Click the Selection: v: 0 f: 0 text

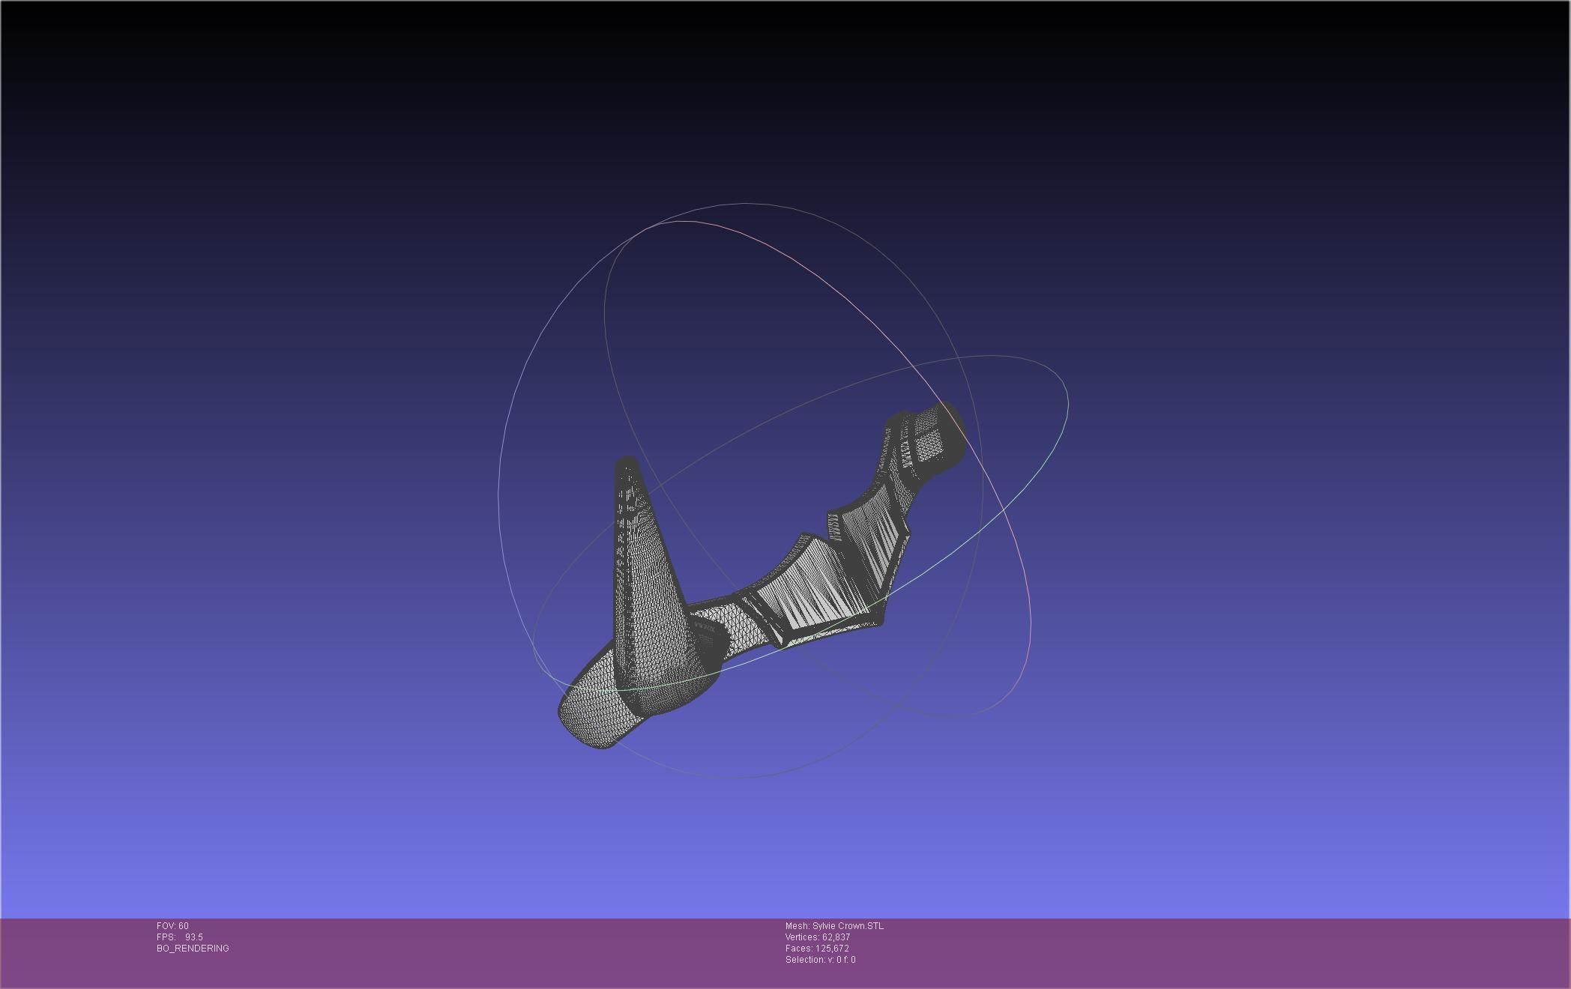point(820,960)
